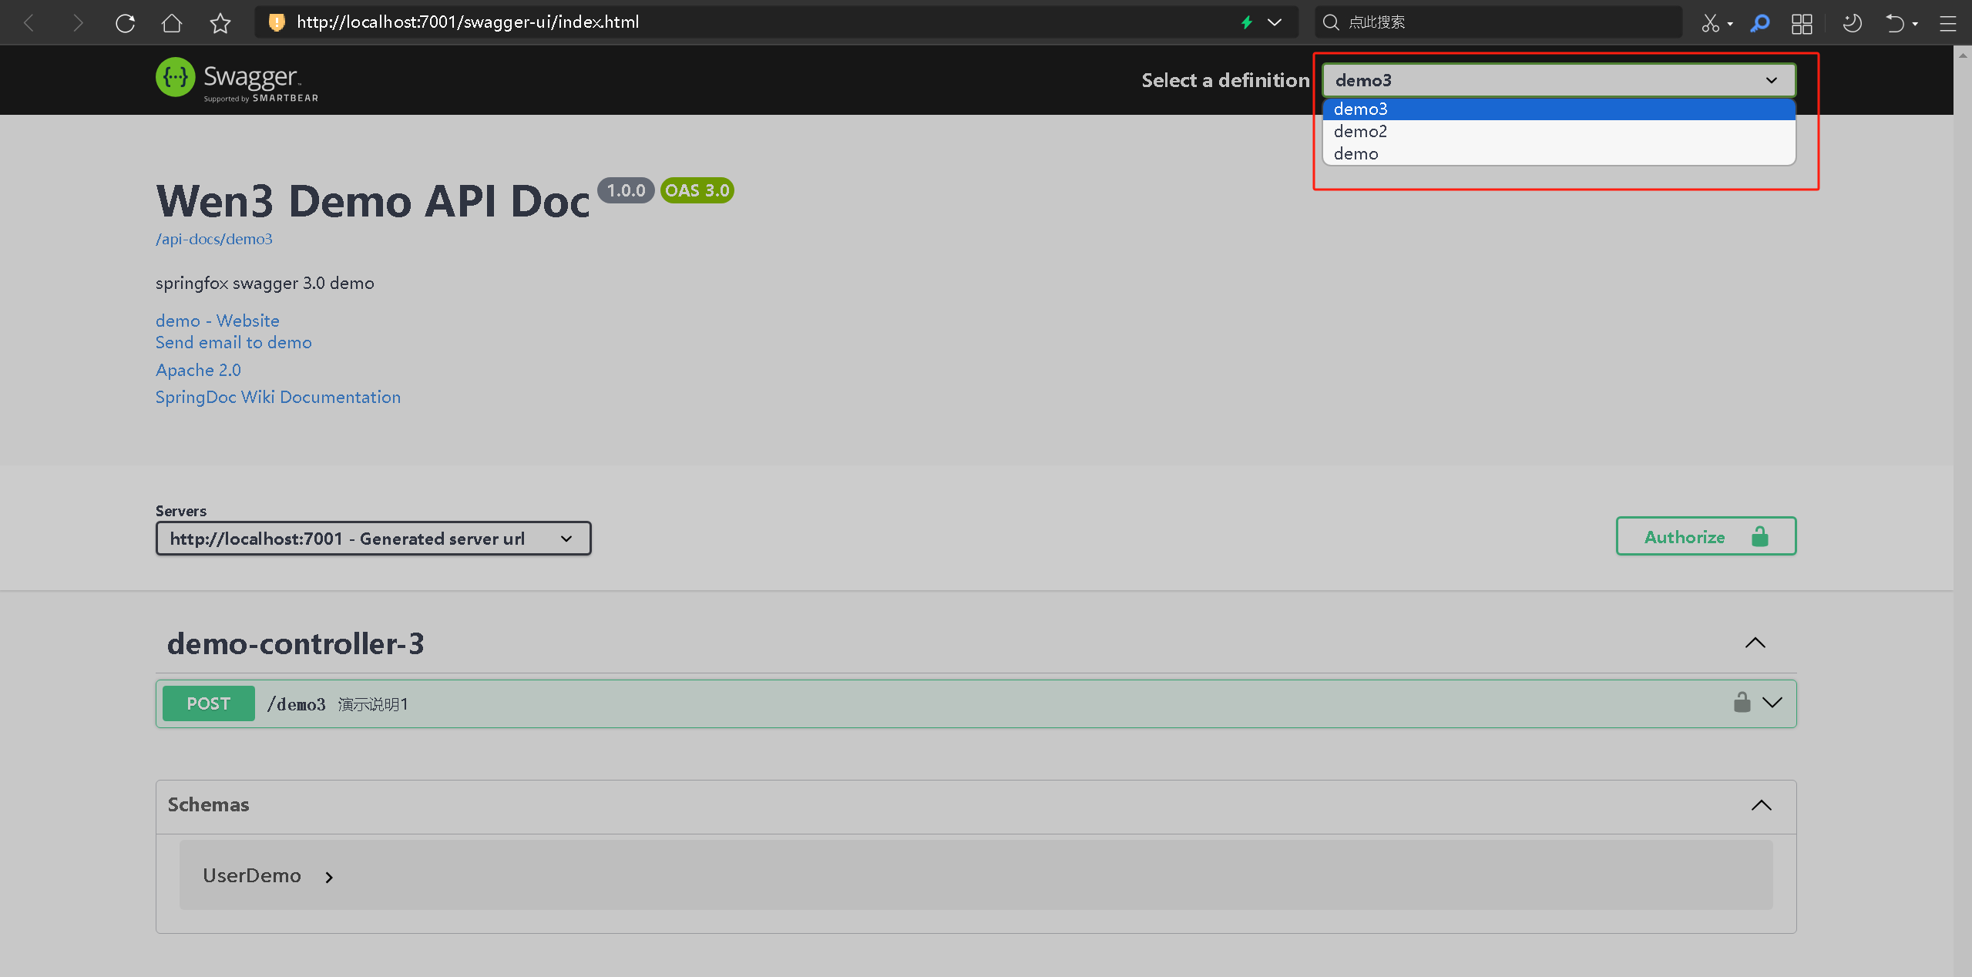Select demo2 from definition list

(x=1360, y=132)
